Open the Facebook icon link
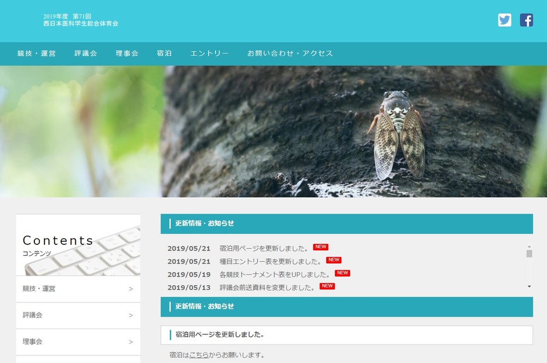The height and width of the screenshot is (363, 547). pyautogui.click(x=526, y=20)
